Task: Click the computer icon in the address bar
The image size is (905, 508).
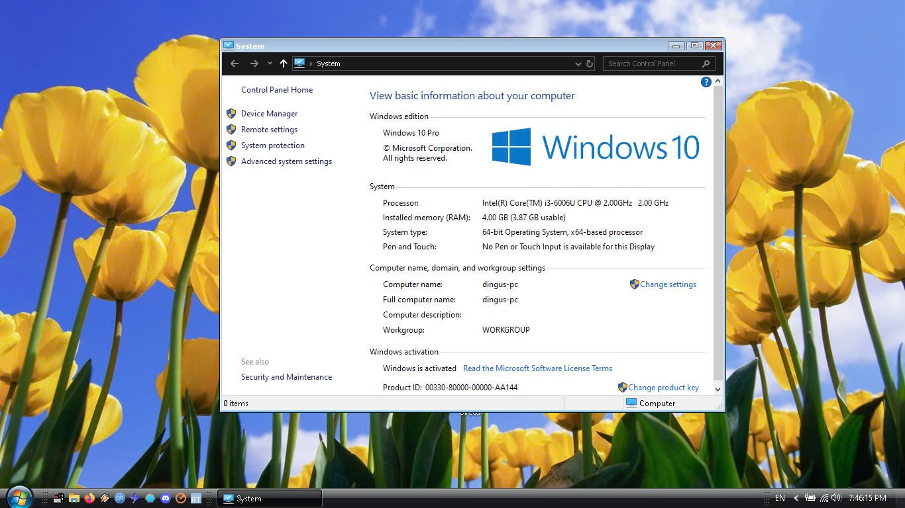Action: 299,63
